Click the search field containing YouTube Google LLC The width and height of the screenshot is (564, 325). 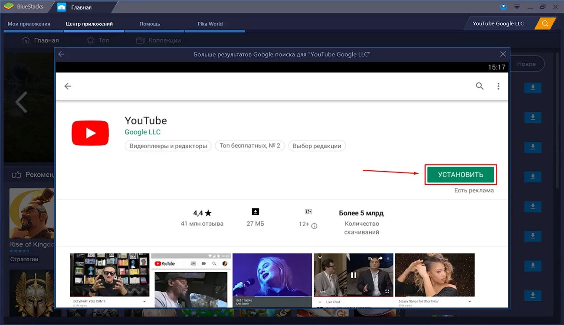[x=499, y=23]
